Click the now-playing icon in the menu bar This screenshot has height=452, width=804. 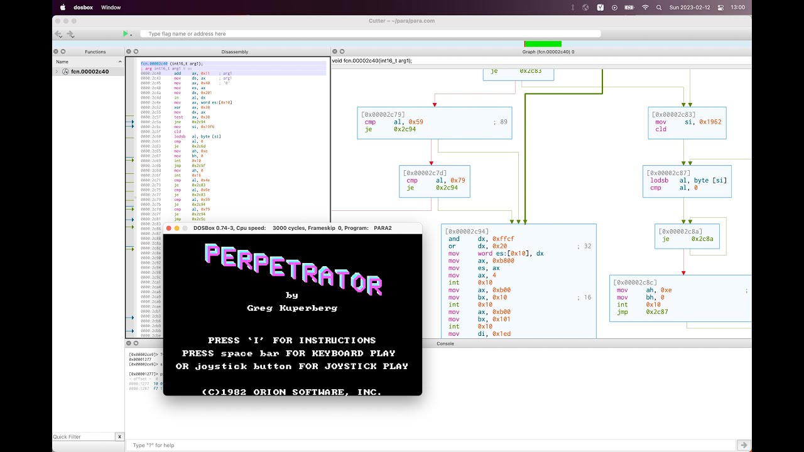(x=615, y=8)
